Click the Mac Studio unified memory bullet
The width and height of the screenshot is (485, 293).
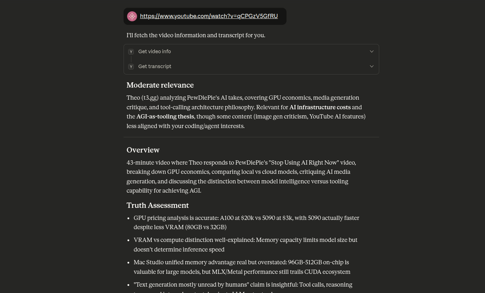click(242, 267)
